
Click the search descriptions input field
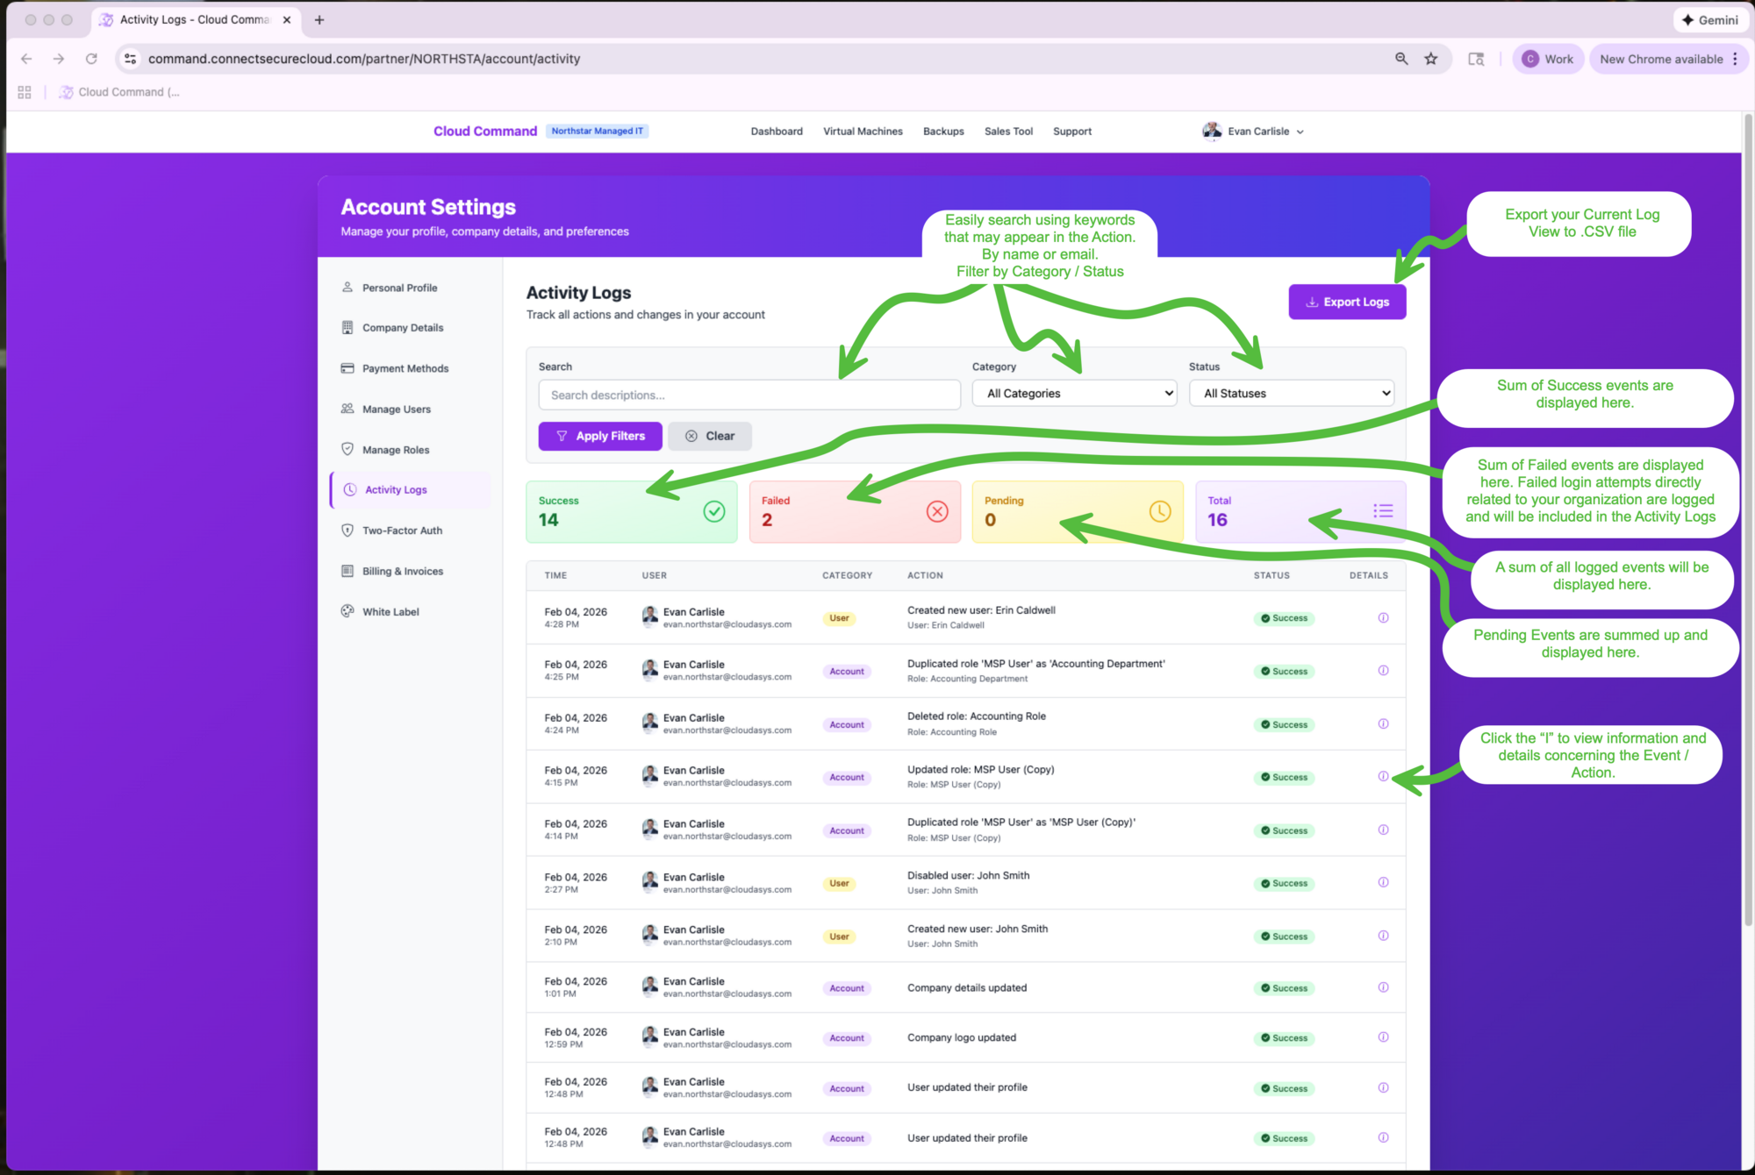tap(749, 395)
